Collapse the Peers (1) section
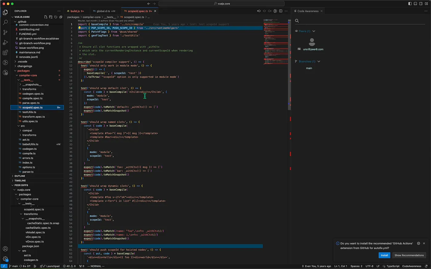Viewport: 431px width, 269px height. (x=314, y=31)
